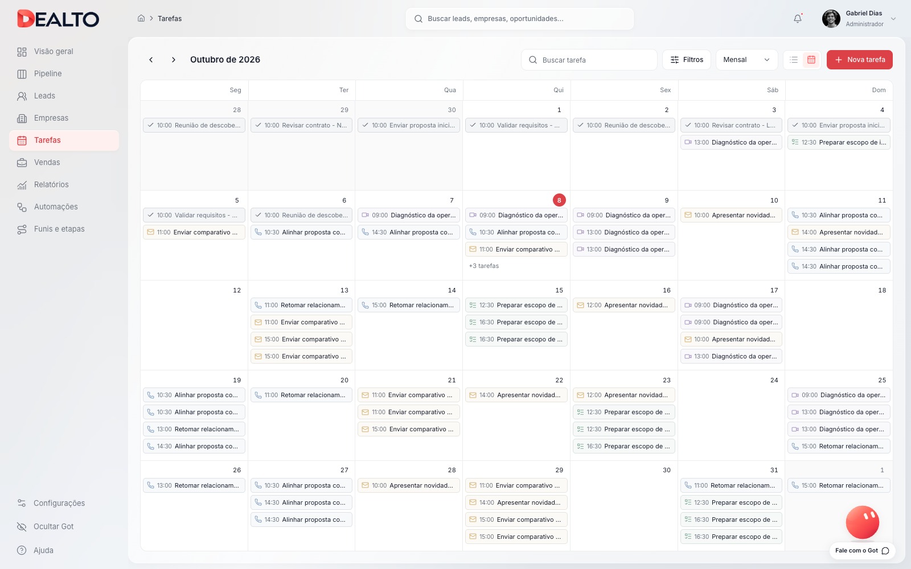Open Pipeline in sidebar

click(64, 74)
